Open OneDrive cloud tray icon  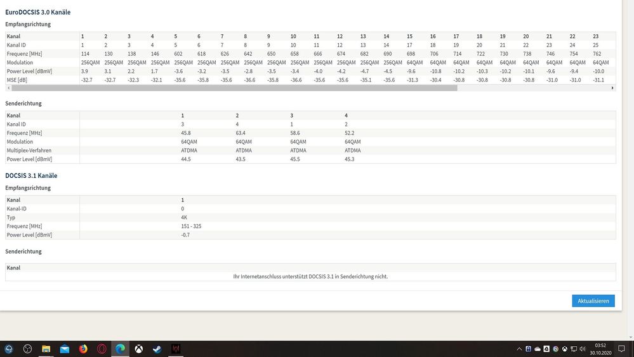[538, 349]
